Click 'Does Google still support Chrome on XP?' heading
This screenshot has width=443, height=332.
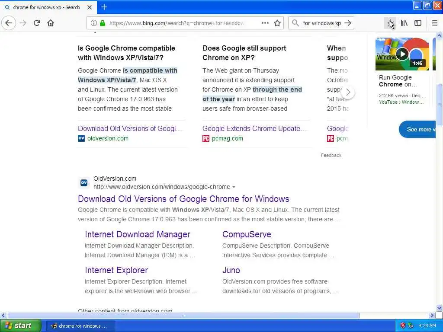tap(244, 53)
